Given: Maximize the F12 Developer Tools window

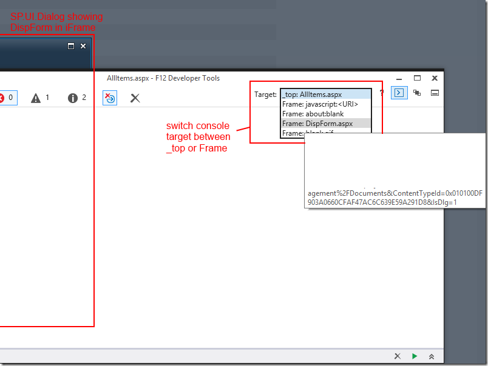Looking at the screenshot, I should (417, 78).
